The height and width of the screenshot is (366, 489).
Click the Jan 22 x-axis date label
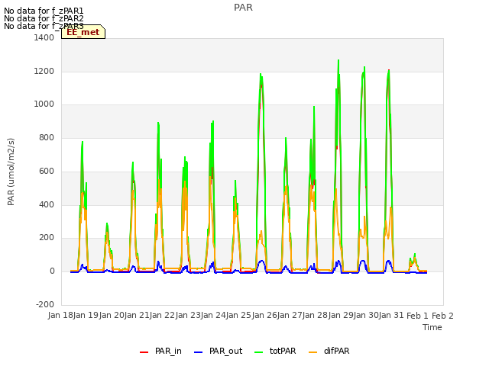pos(162,316)
